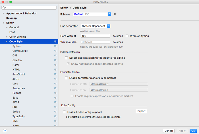This screenshot has height=134, width=199.
Task: Enable EditorConfig support checkbox
Action: [x=65, y=112]
